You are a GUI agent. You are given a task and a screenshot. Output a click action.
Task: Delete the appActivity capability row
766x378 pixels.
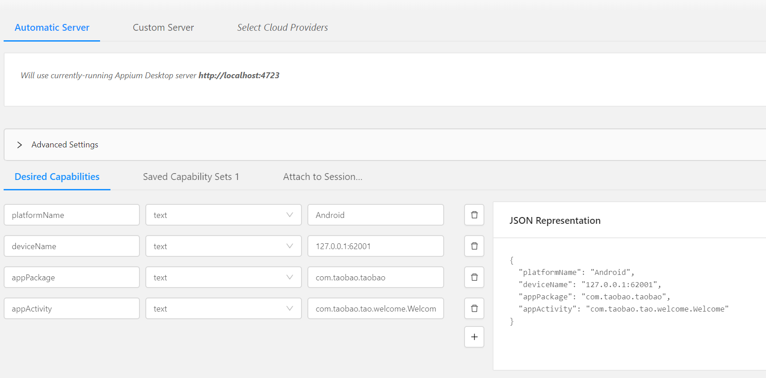point(474,308)
